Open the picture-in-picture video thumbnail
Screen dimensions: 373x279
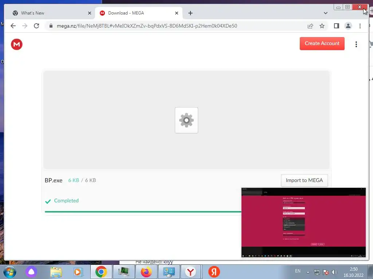click(x=303, y=222)
